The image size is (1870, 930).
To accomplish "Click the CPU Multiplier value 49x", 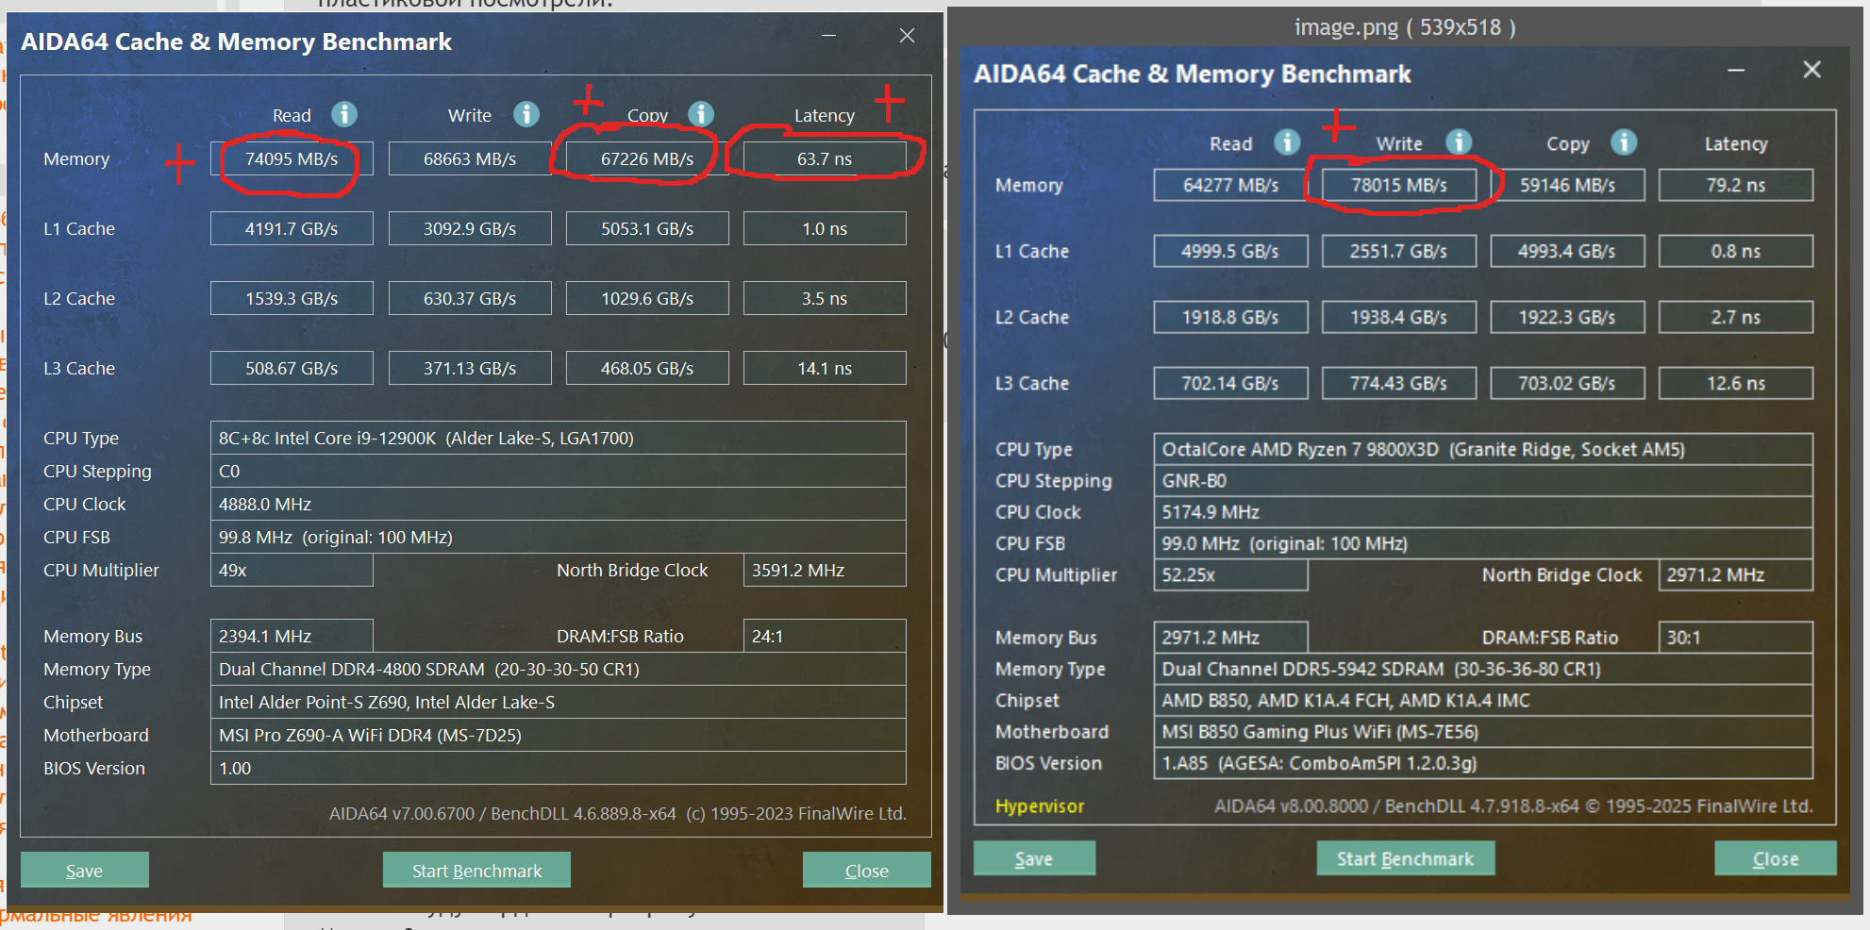I will [x=292, y=570].
